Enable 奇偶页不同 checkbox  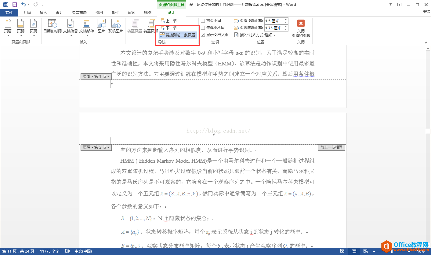[x=203, y=28]
